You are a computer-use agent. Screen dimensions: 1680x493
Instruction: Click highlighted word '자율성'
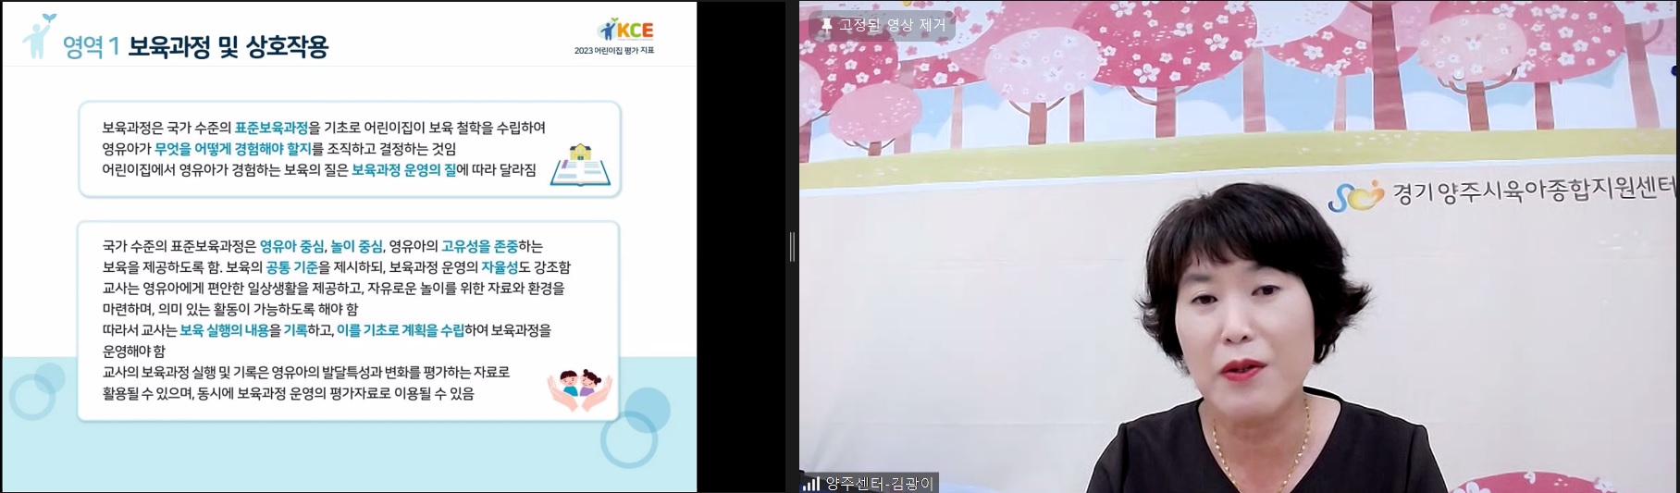point(500,267)
